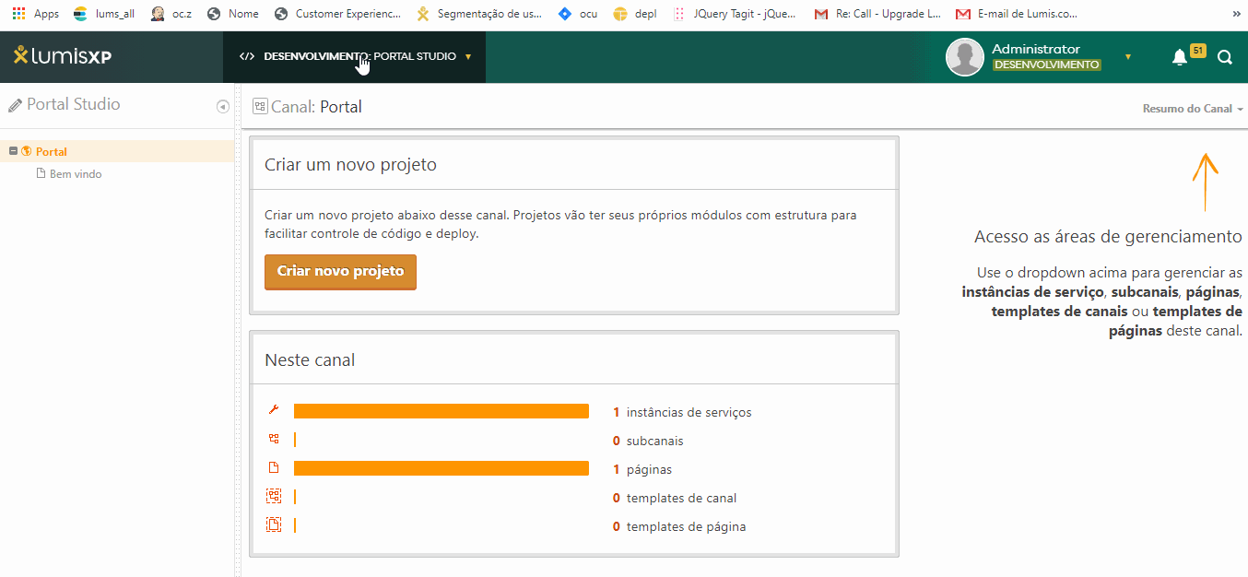Open the Customer Experienc... bookmark
1248x577 pixels.
[x=337, y=14]
